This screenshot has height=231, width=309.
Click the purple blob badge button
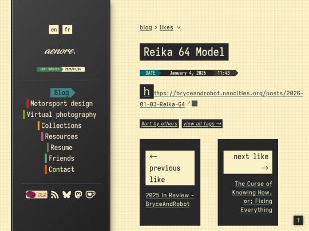(37, 194)
